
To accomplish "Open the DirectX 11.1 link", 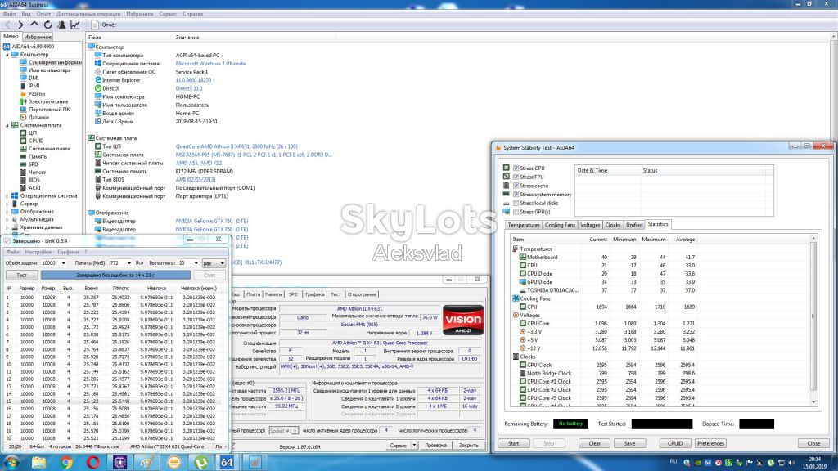I will click(x=189, y=88).
